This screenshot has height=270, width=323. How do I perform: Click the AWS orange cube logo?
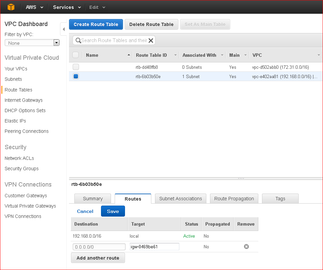[11, 7]
